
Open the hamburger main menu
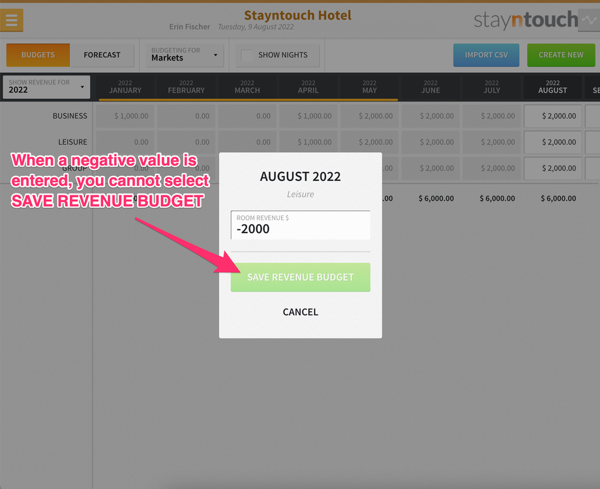12,20
